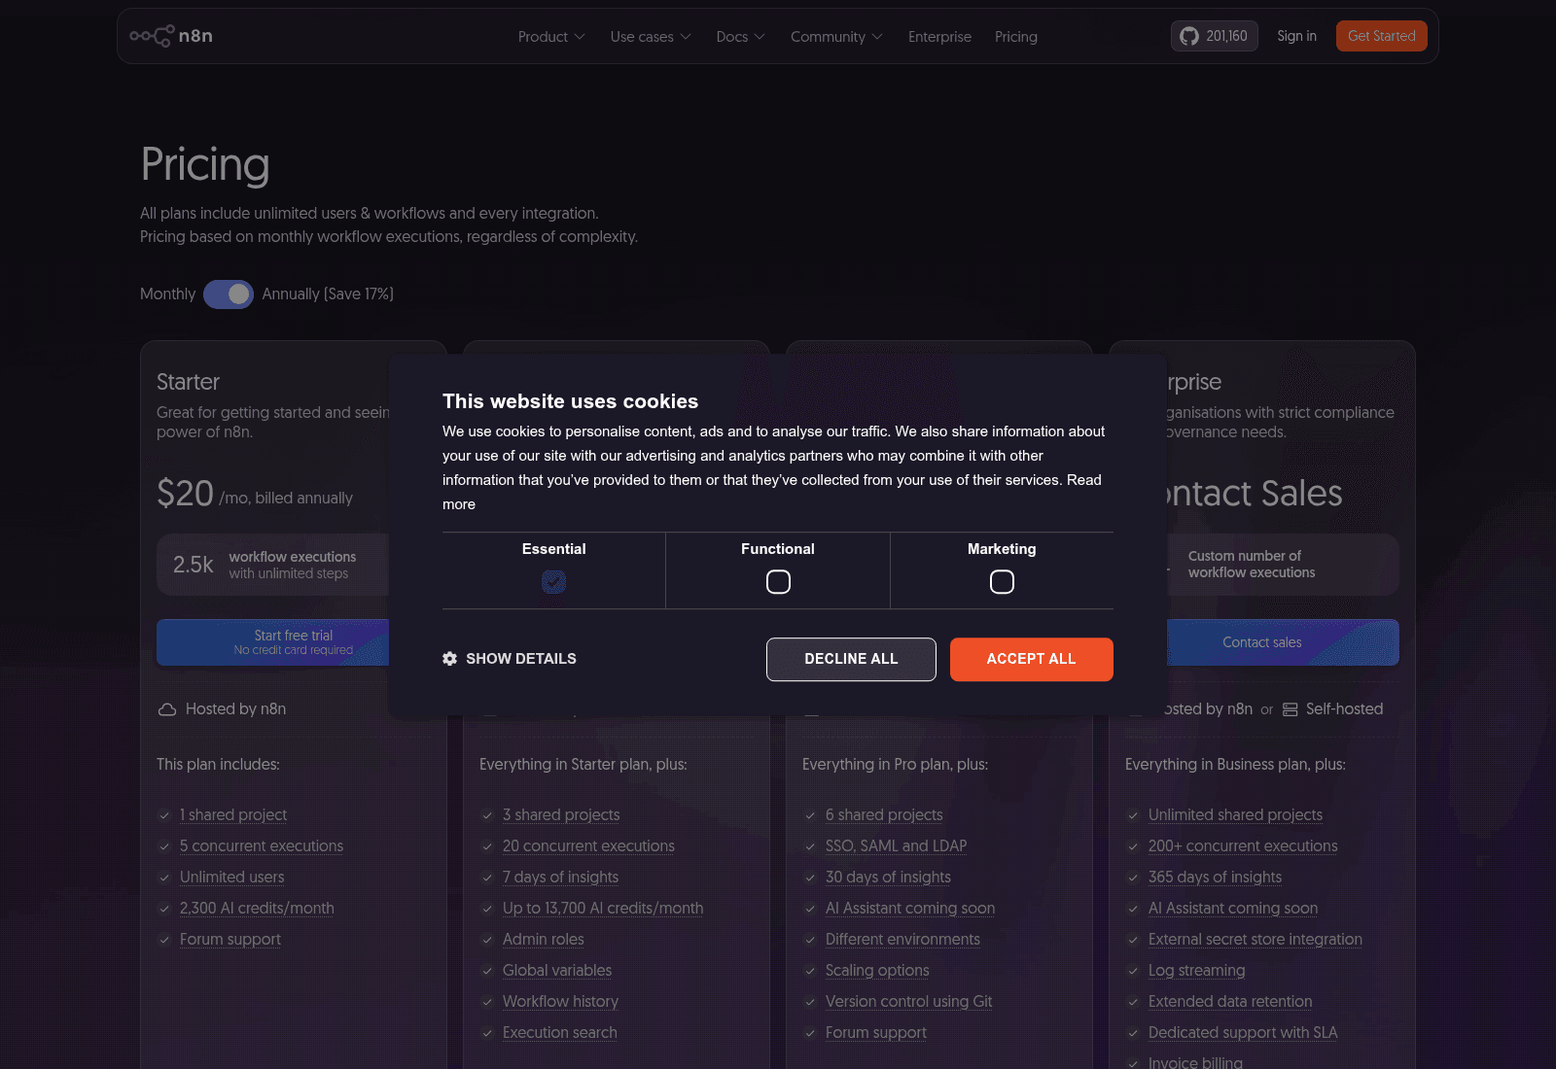
Task: Click the checkmark icon beside 1 shared project
Action: click(164, 815)
